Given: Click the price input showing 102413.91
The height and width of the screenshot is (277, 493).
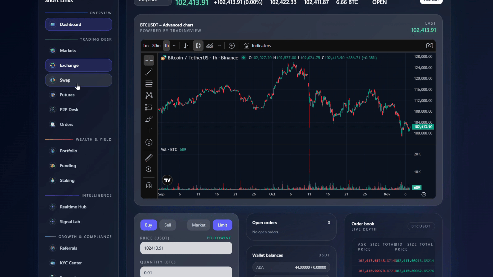Looking at the screenshot, I should pos(186,248).
